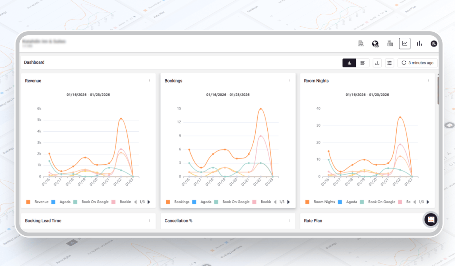Image resolution: width=455 pixels, height=266 pixels.
Task: Click orange Room Nights legend swatch
Action: (307, 202)
